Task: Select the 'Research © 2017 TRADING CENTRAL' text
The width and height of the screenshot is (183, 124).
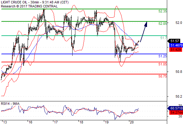Action: [29, 6]
